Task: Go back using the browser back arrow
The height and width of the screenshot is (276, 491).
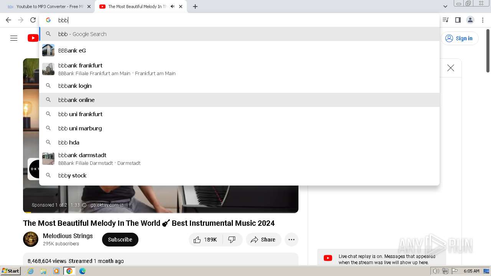Action: tap(8, 20)
